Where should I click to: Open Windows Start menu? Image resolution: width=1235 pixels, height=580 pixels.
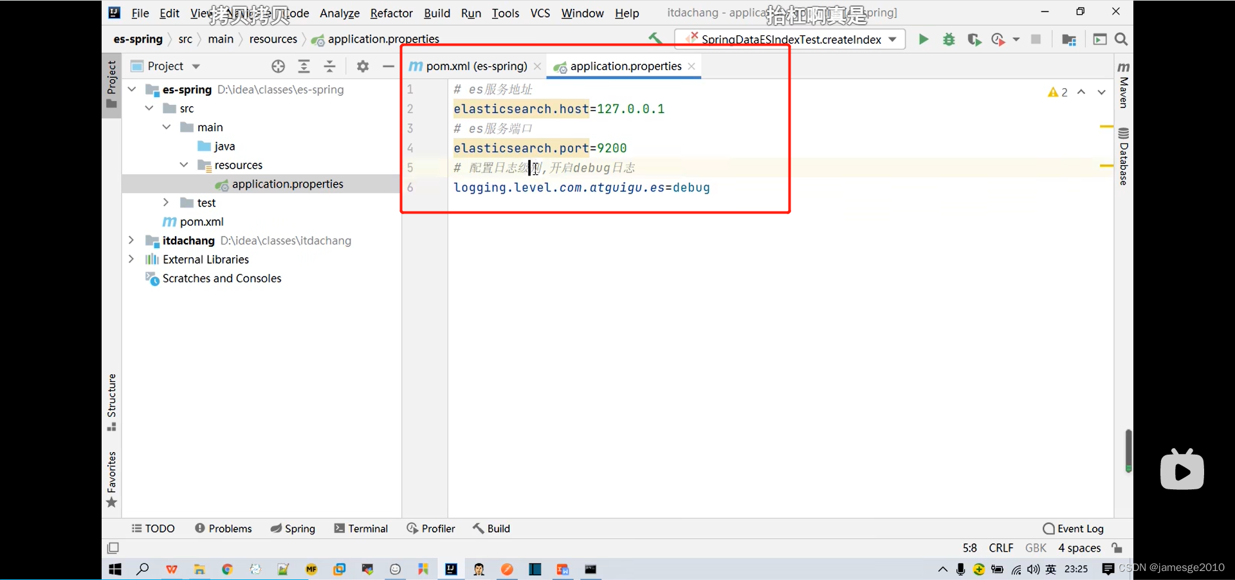point(115,569)
